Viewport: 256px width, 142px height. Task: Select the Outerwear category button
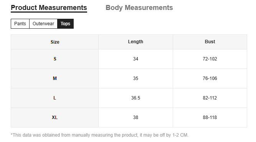[x=43, y=24]
